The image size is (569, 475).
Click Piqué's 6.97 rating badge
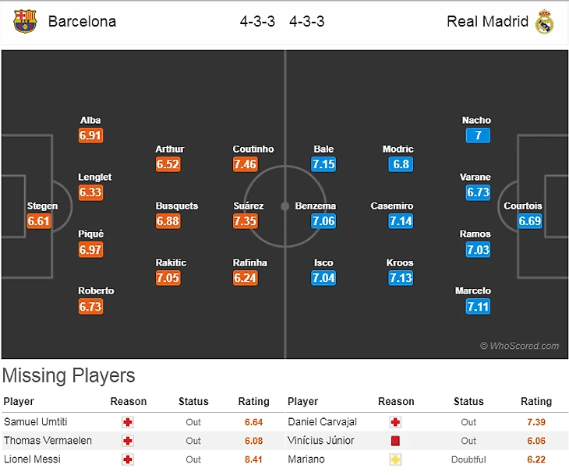(90, 249)
